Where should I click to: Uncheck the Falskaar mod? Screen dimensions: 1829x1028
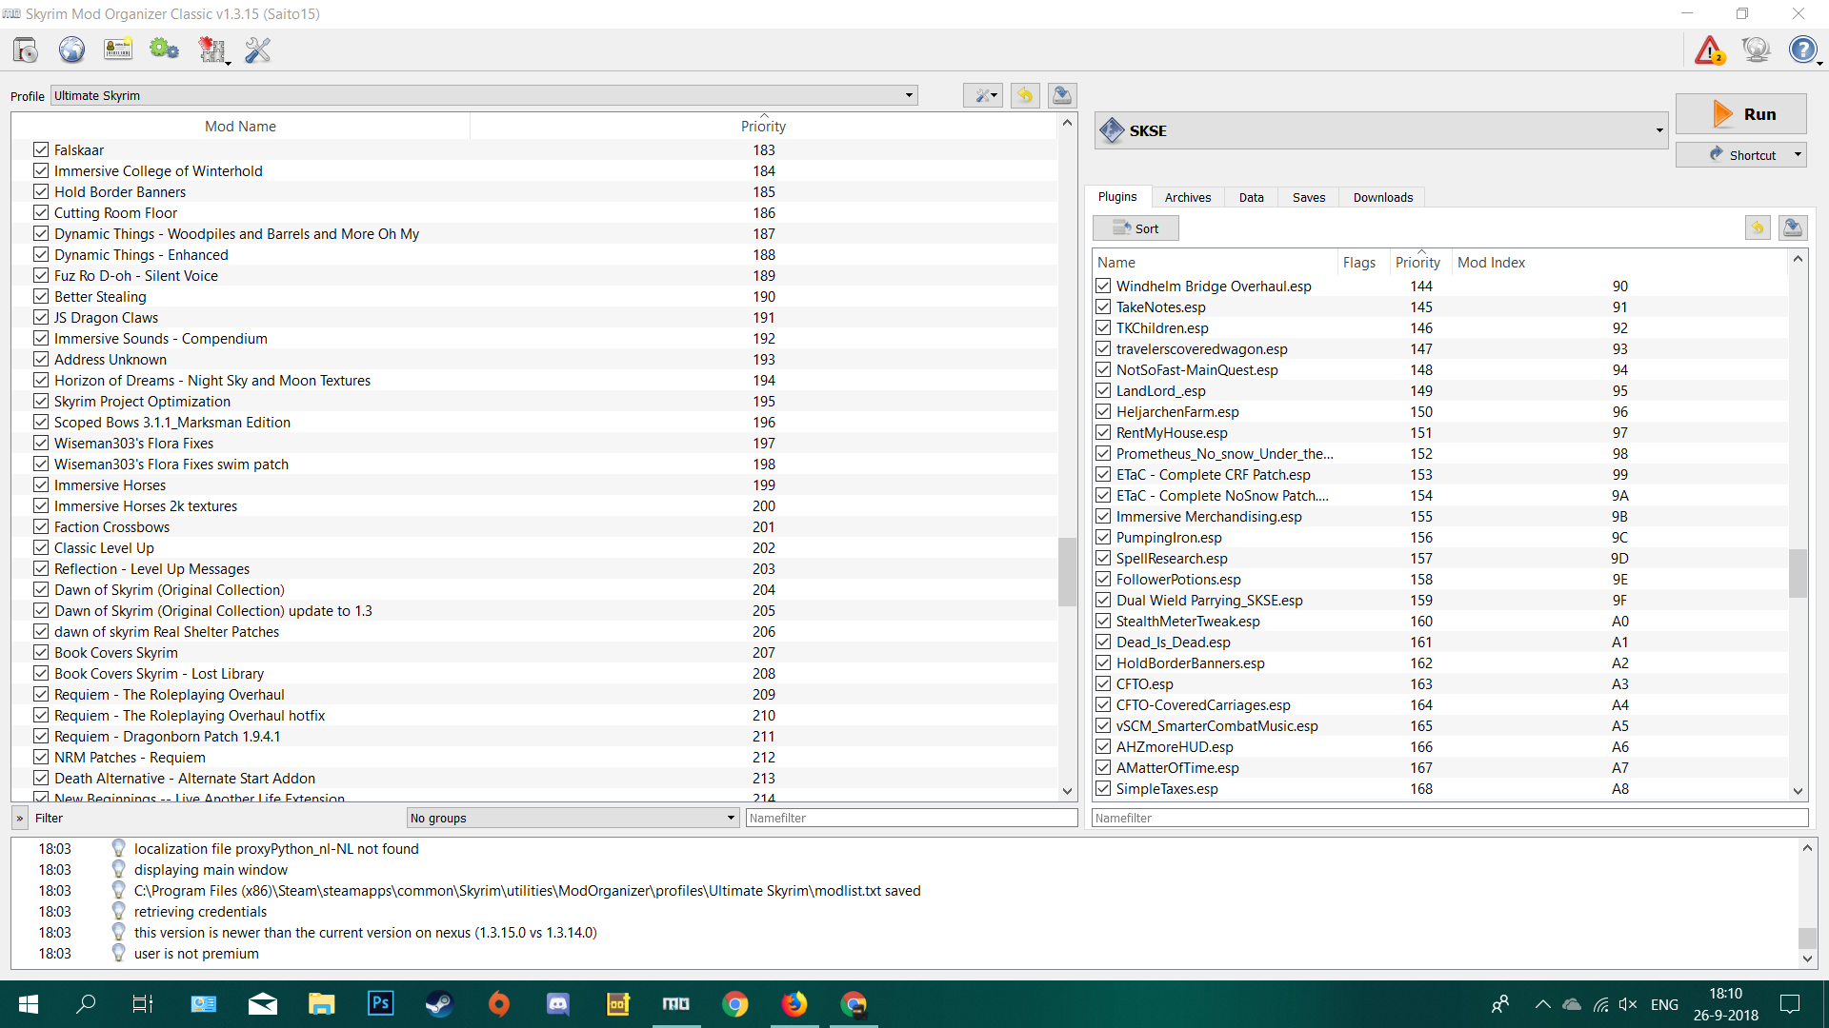(41, 149)
